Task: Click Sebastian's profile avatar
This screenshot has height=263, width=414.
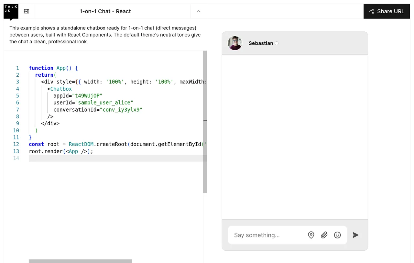Action: click(x=234, y=43)
